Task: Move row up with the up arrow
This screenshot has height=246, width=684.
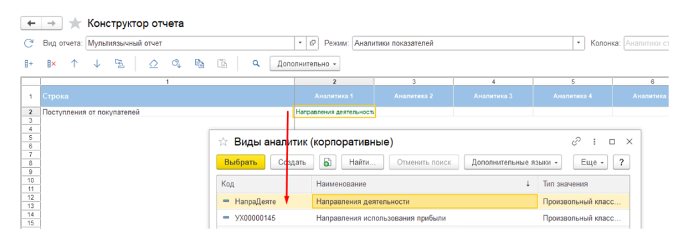Action: [74, 64]
